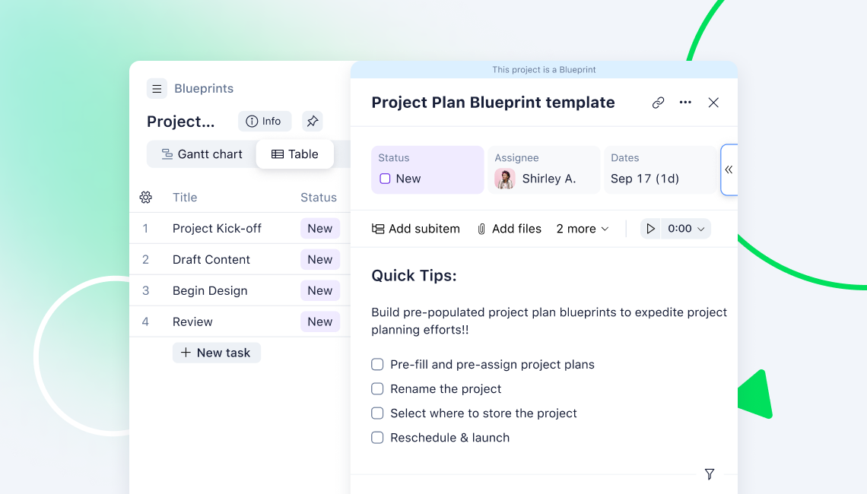Expand the 2 more dropdown
Screen dimensions: 867x494
[583, 228]
